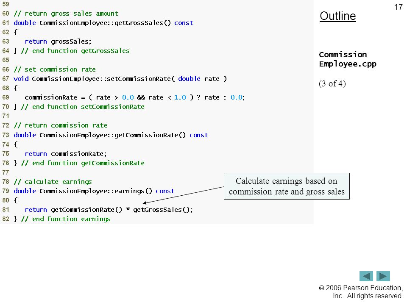This screenshot has height=305, width=407.
Task: Click the setCommissionRate( double rate ) line
Action: [x=120, y=79]
